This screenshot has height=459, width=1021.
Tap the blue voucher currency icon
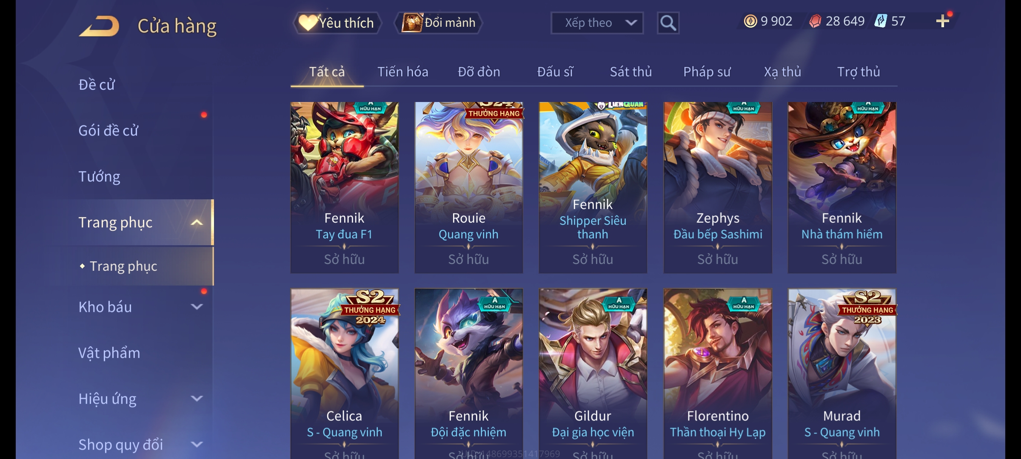pos(880,21)
